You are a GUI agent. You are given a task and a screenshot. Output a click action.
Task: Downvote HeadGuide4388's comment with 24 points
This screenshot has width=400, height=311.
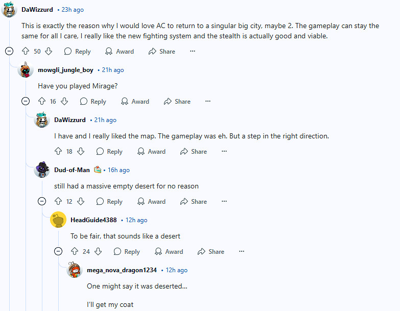(x=99, y=251)
